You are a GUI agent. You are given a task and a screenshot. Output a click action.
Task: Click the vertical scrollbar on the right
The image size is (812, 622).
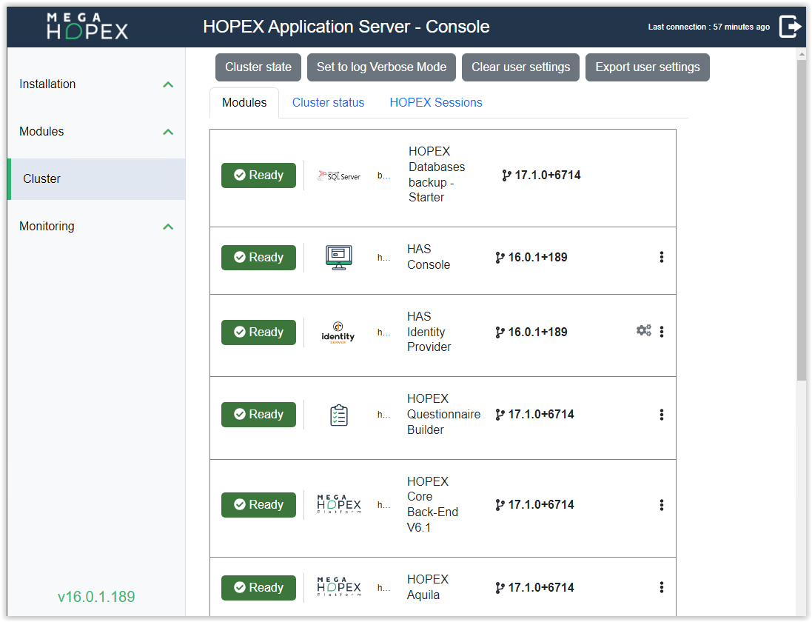tap(801, 222)
